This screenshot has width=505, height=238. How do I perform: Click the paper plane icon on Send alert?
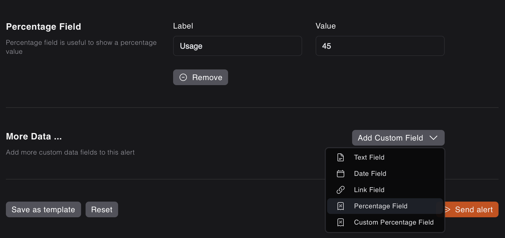(x=447, y=209)
